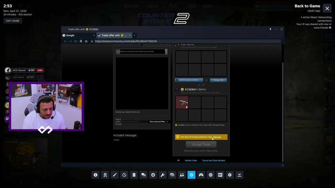Open the downloads arrow icon in the overlay toolbar

[153, 175]
